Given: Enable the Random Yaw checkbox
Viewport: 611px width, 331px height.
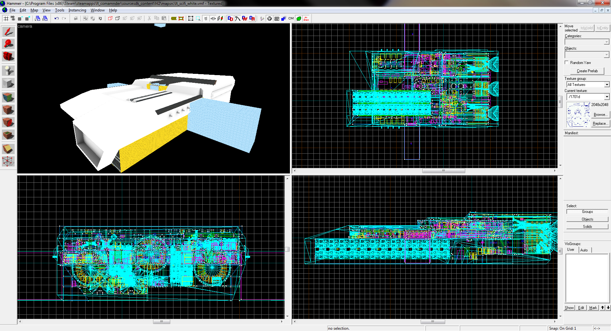Looking at the screenshot, I should 566,63.
